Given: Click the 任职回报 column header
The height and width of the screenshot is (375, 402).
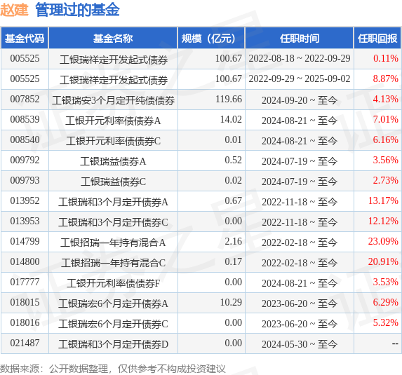Looking at the screenshot, I should [x=377, y=39].
